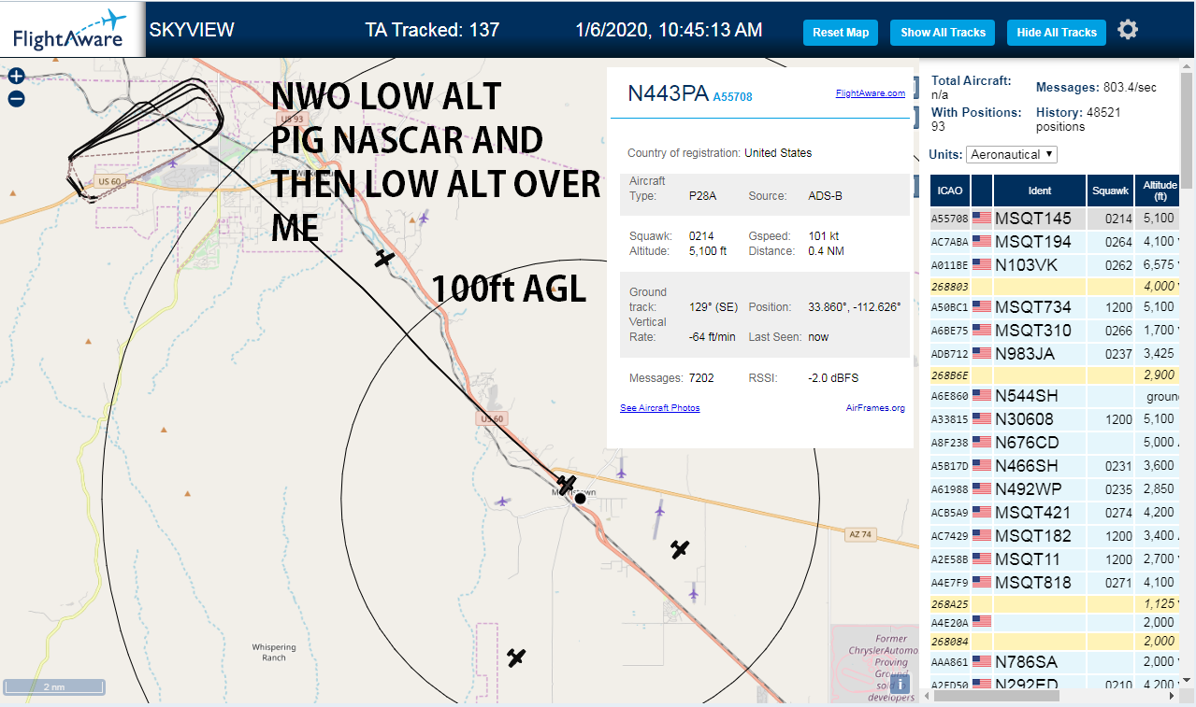Screen dimensions: 1196x707
Task: Click US flag icon in MSQT145 row
Action: coord(982,219)
